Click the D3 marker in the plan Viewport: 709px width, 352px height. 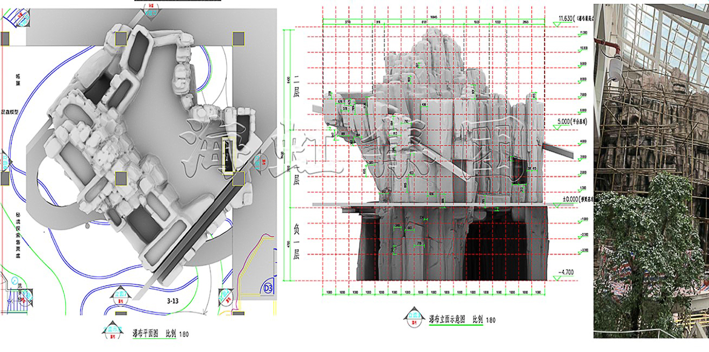268,289
